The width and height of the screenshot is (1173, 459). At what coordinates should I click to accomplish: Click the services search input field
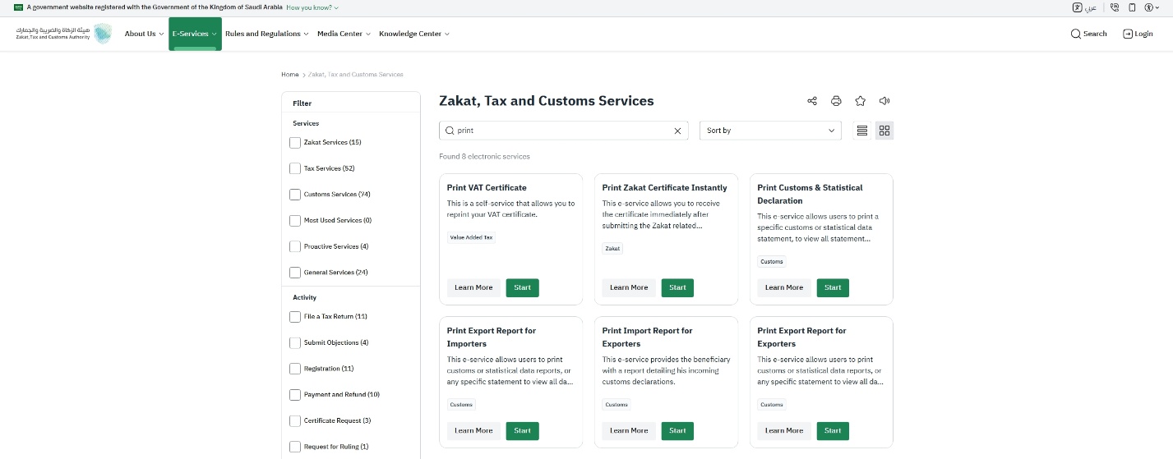[x=564, y=131]
